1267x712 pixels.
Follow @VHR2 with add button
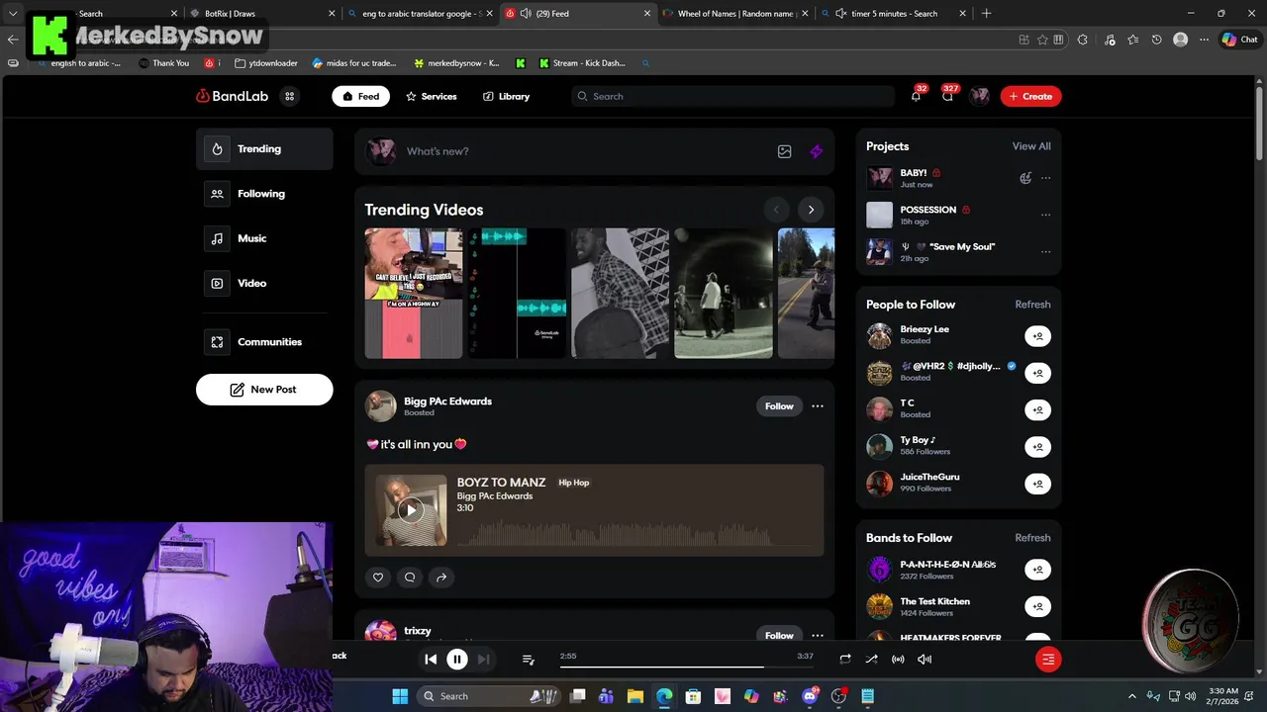(1037, 373)
